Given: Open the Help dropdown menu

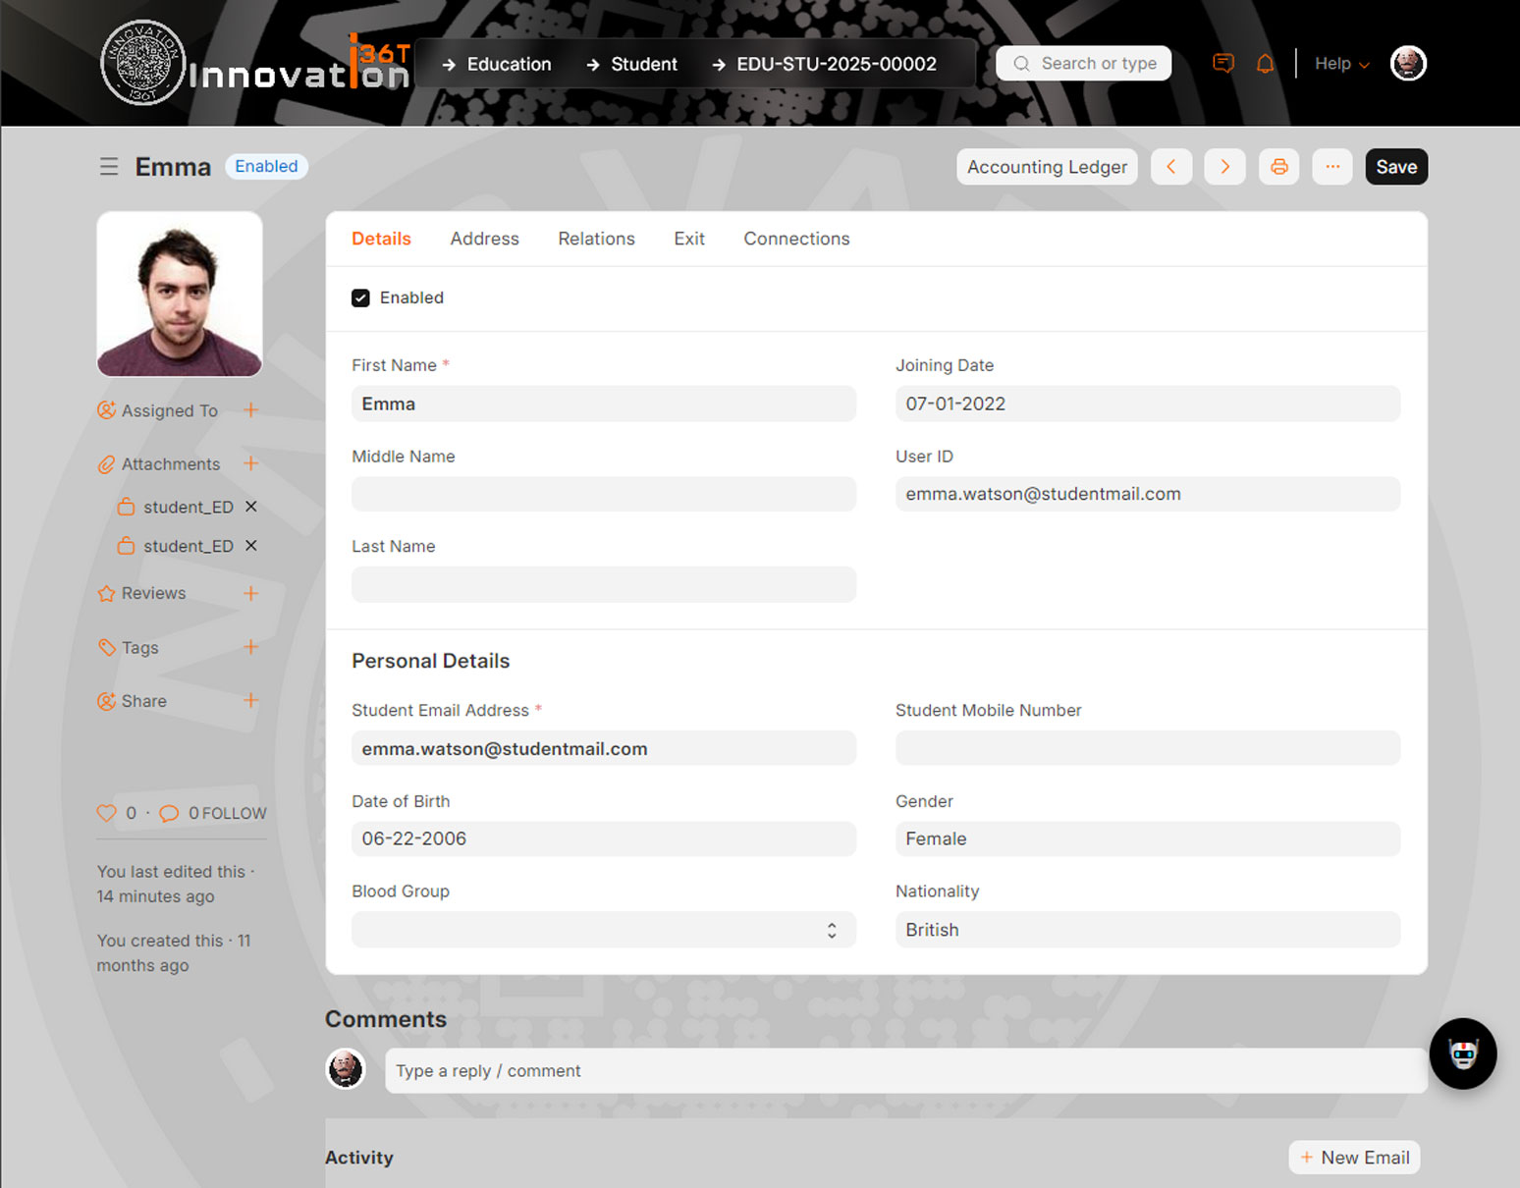Looking at the screenshot, I should (x=1341, y=64).
